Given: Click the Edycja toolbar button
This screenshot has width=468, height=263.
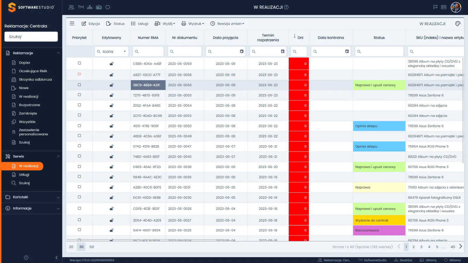Looking at the screenshot, I should [91, 24].
